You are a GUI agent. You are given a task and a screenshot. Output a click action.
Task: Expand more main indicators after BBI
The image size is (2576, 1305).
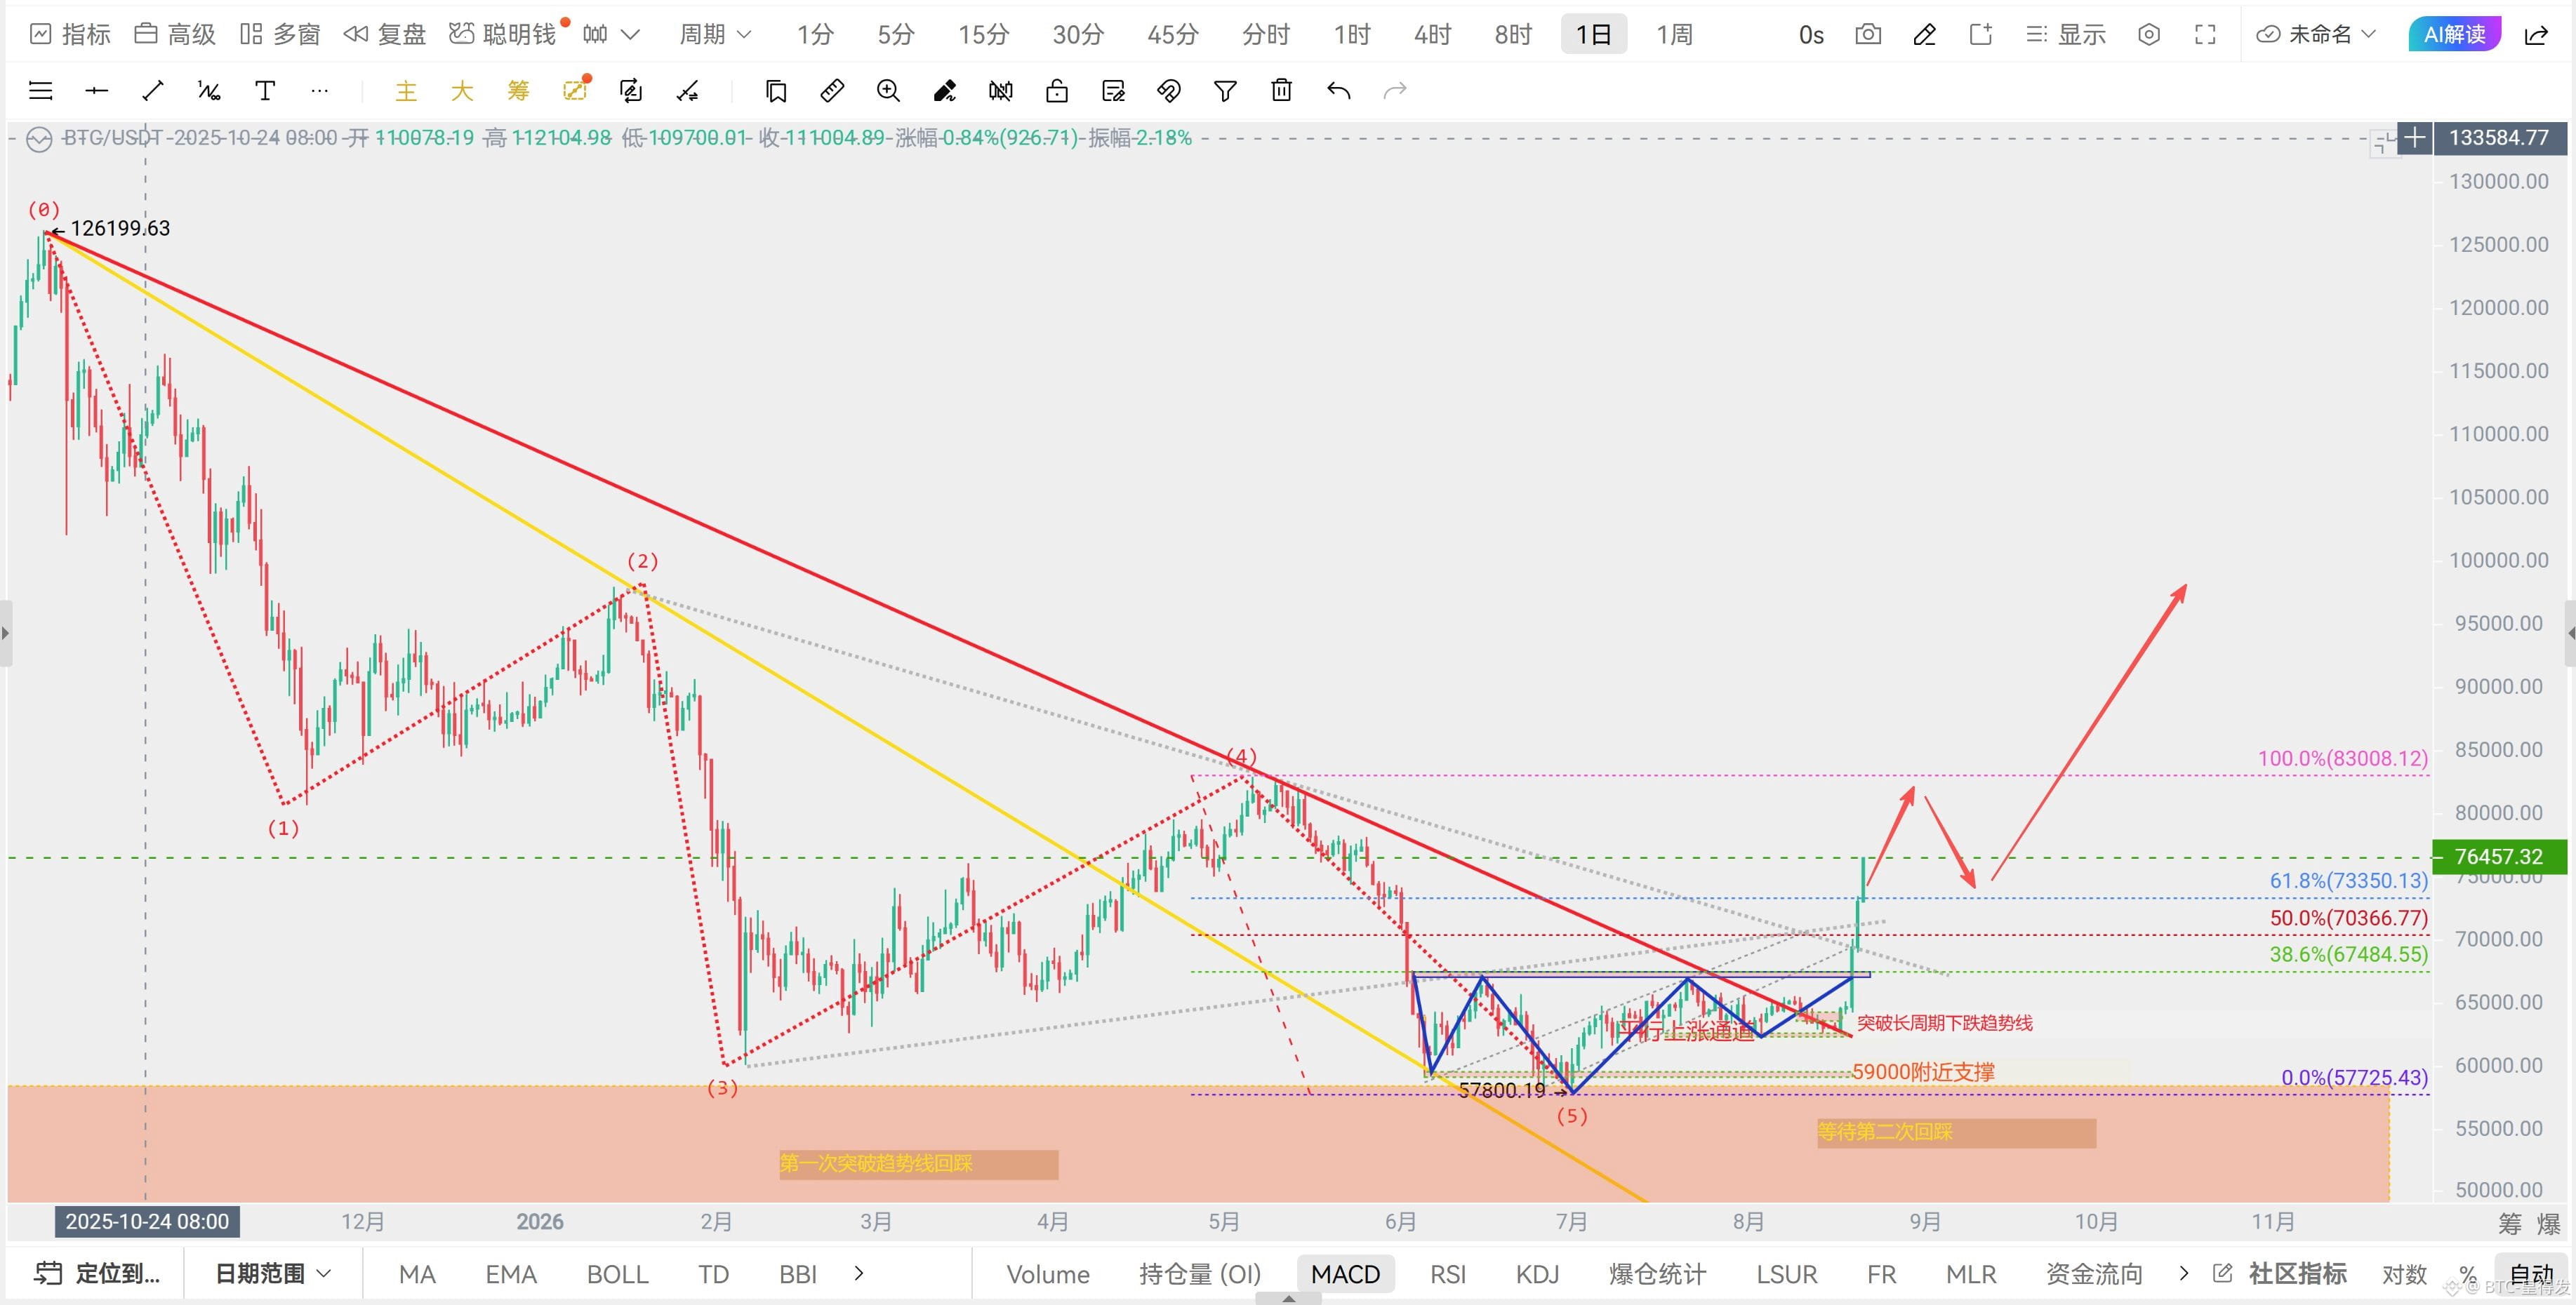coord(859,1274)
